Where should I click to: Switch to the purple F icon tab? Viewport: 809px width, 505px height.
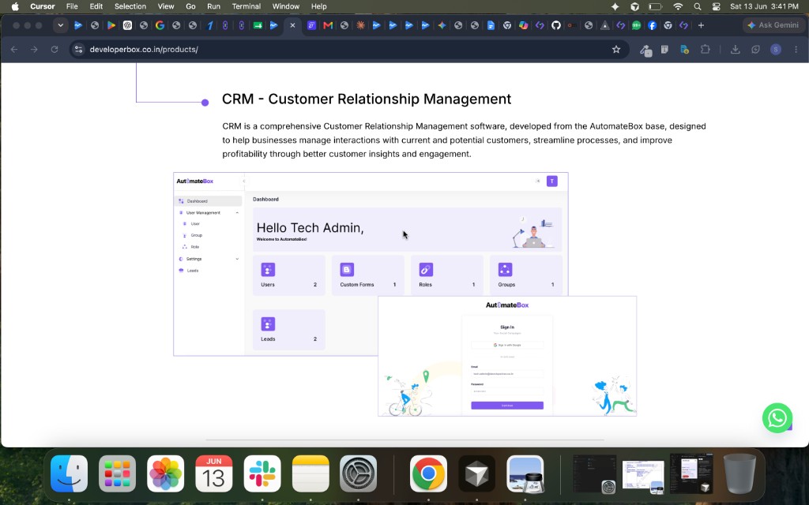311,25
